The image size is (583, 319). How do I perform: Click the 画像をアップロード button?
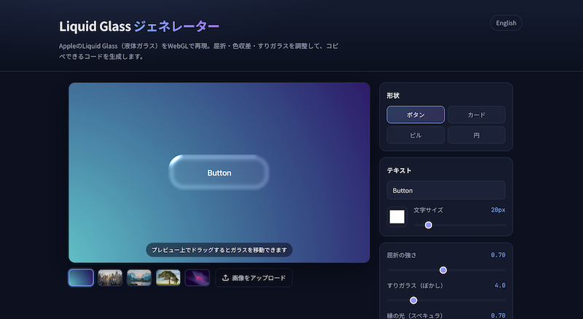[254, 277]
